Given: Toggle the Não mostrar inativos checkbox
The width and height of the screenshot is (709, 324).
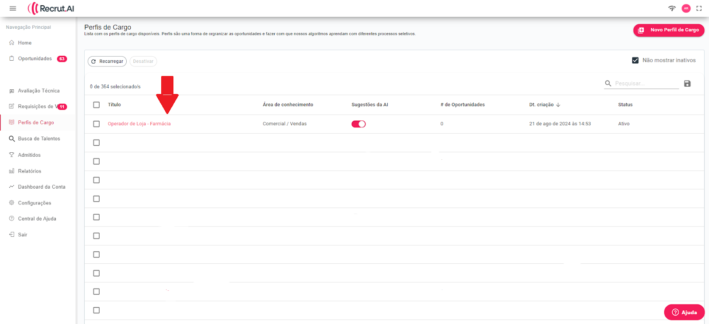Looking at the screenshot, I should 635,60.
